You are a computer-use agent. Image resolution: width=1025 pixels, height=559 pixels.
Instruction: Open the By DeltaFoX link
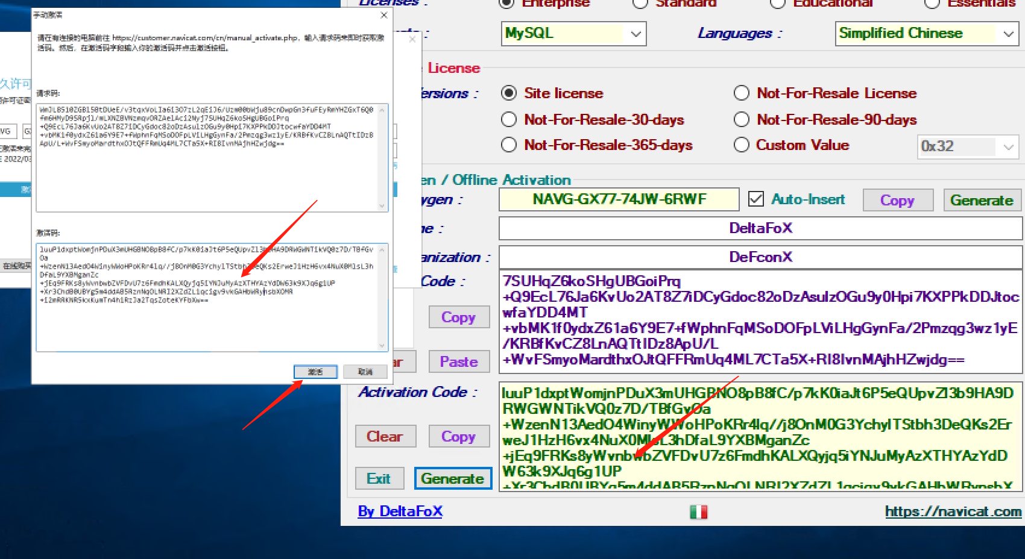(x=400, y=511)
